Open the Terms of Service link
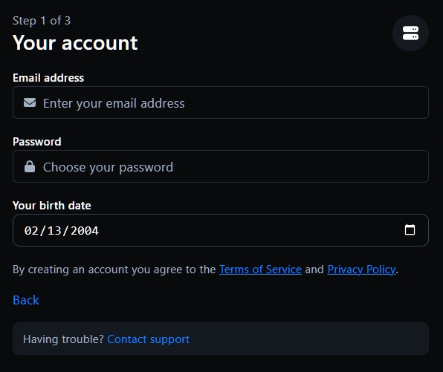 pyautogui.click(x=260, y=270)
